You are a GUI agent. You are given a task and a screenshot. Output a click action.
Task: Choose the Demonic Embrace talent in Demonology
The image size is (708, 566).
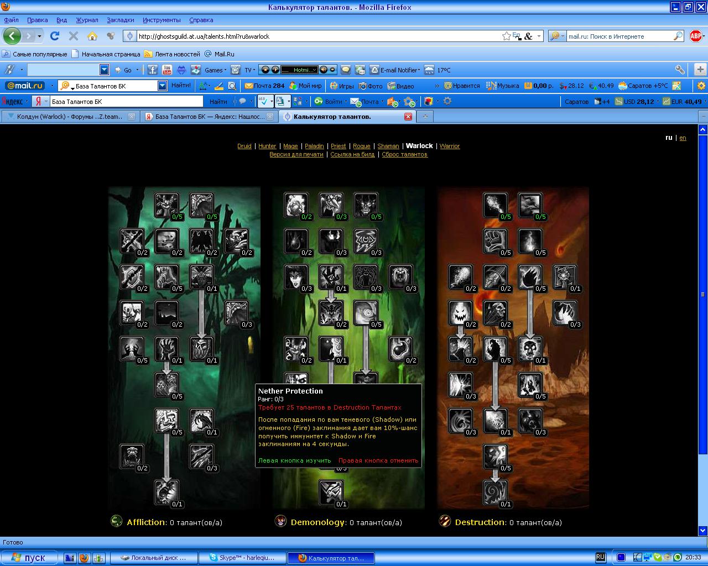pos(366,205)
